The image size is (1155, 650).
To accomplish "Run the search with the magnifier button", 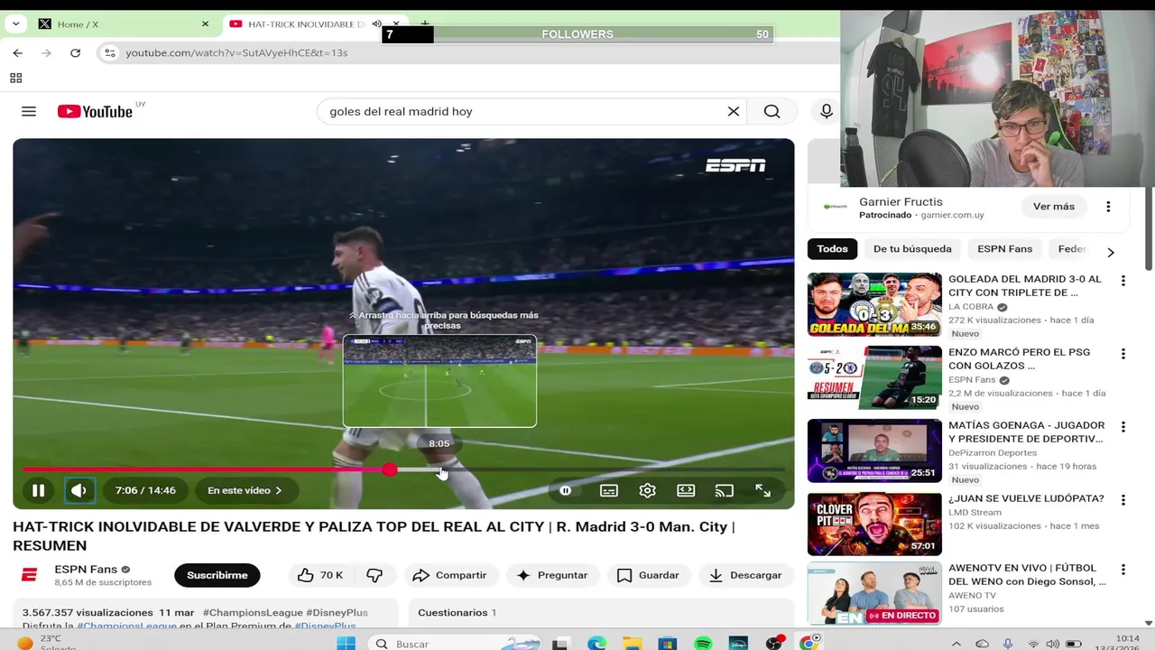I will point(772,111).
